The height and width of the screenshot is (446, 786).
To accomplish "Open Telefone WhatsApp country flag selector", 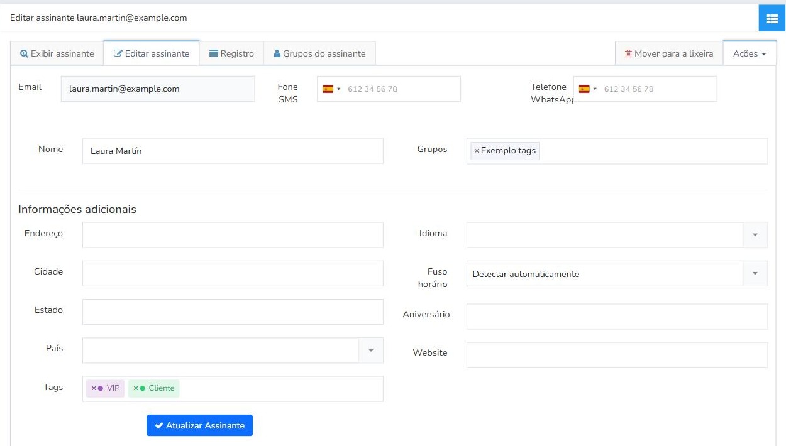I will [x=588, y=89].
